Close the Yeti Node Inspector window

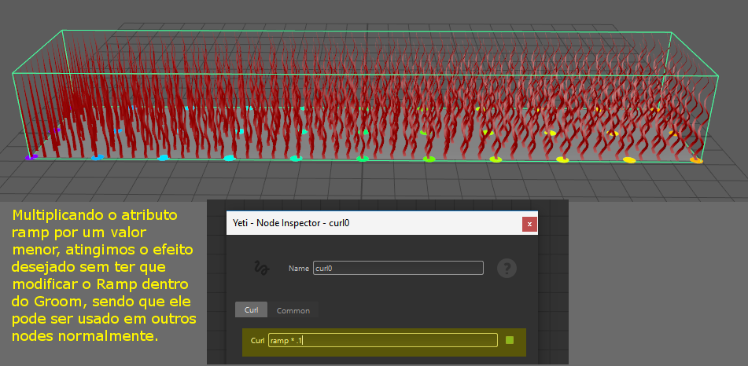tap(529, 223)
